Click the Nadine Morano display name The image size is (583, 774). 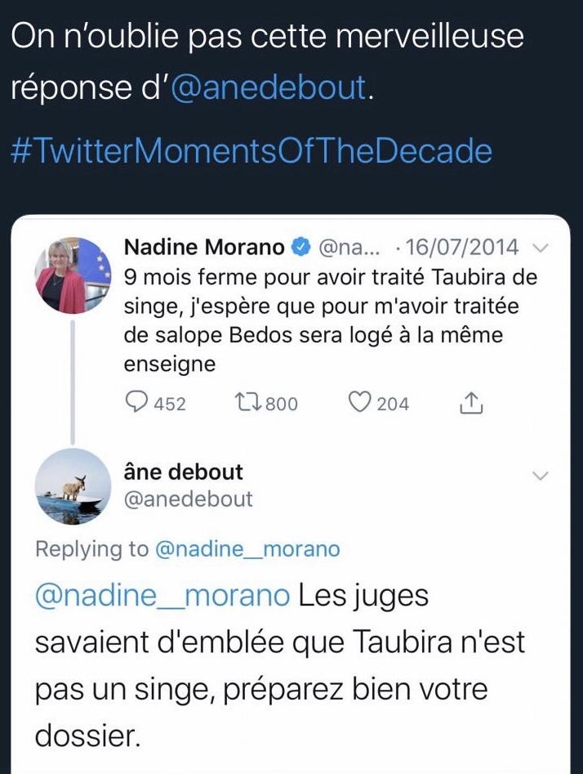(204, 247)
